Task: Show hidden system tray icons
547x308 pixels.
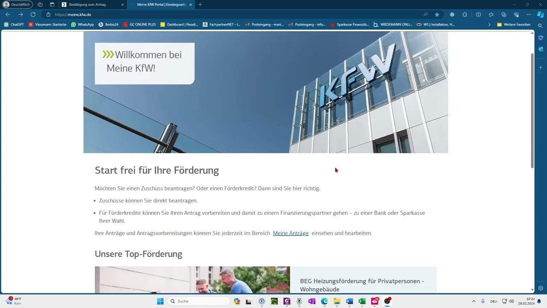Action: click(473, 301)
